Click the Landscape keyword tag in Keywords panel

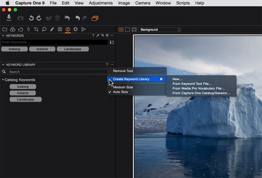point(72,49)
